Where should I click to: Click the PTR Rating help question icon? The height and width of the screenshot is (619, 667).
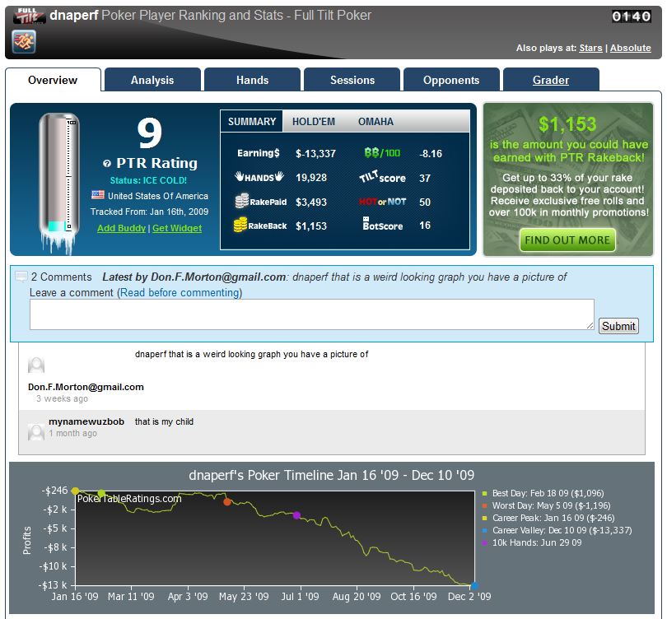click(x=107, y=163)
